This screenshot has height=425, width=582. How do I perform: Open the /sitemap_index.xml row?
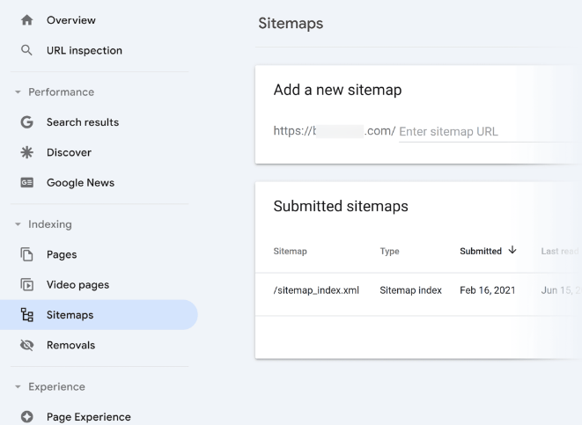316,289
